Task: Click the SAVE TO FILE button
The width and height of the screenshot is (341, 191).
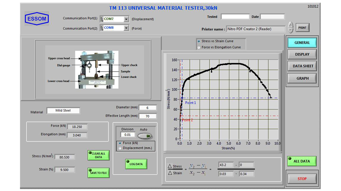Action: pyautogui.click(x=99, y=173)
